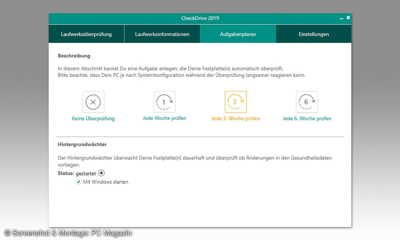Viewport: 400px width, 240px height.
Task: Click the 'CheckDrive 2019' window title
Action: coord(200,18)
